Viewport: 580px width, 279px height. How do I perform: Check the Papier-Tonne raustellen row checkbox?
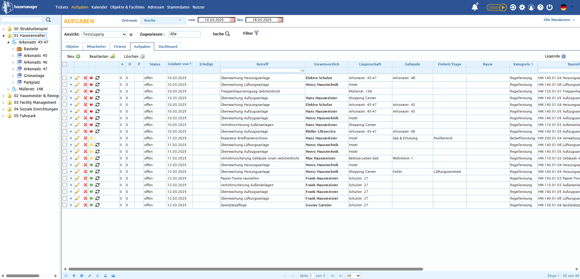point(65,178)
